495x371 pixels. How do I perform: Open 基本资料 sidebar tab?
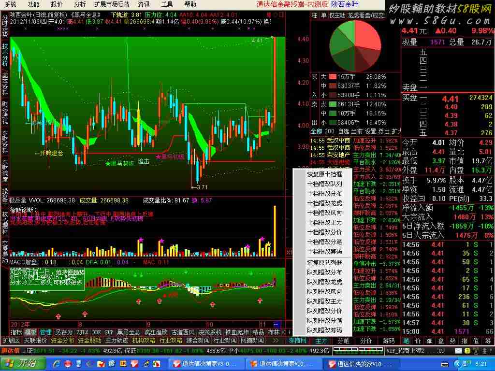(5, 84)
